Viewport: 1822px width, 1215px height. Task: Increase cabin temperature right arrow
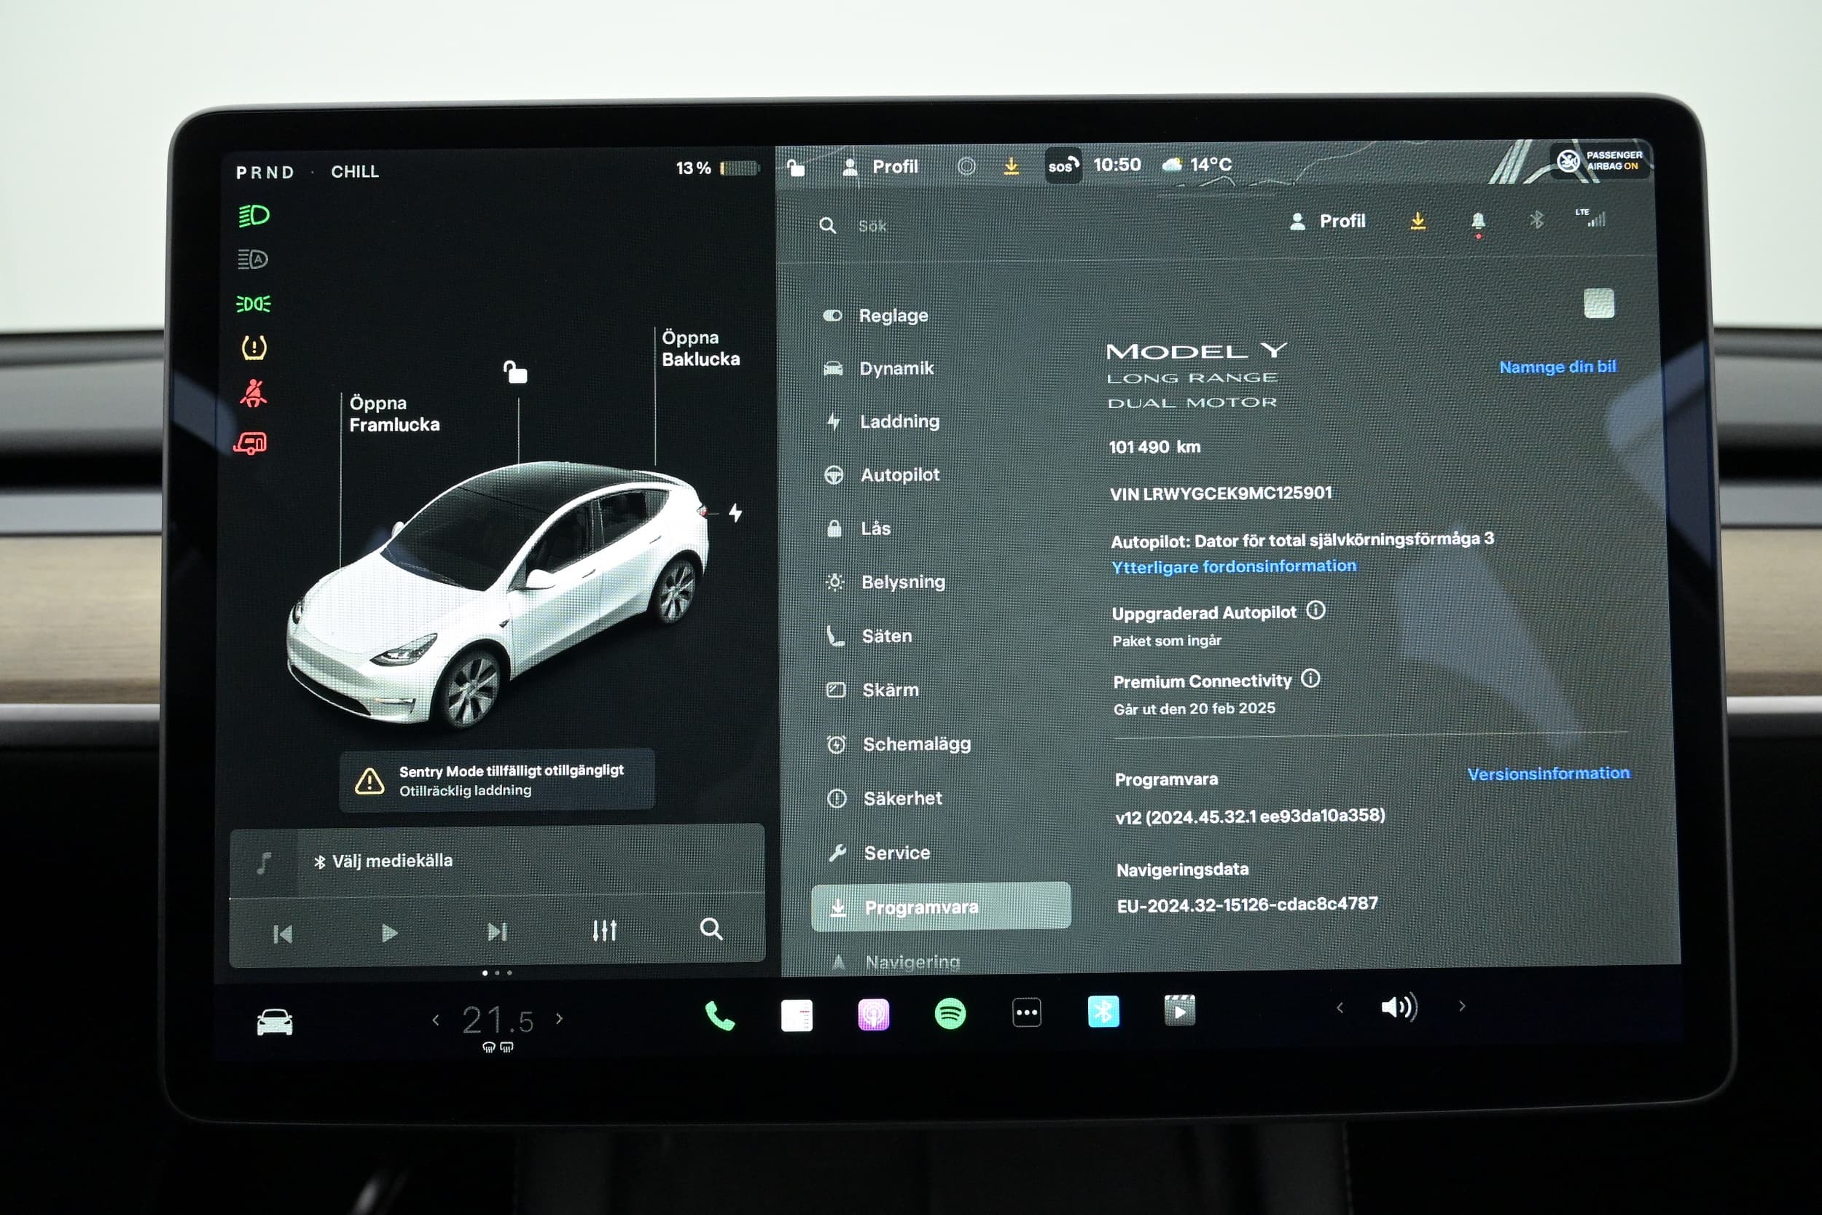559,1018
